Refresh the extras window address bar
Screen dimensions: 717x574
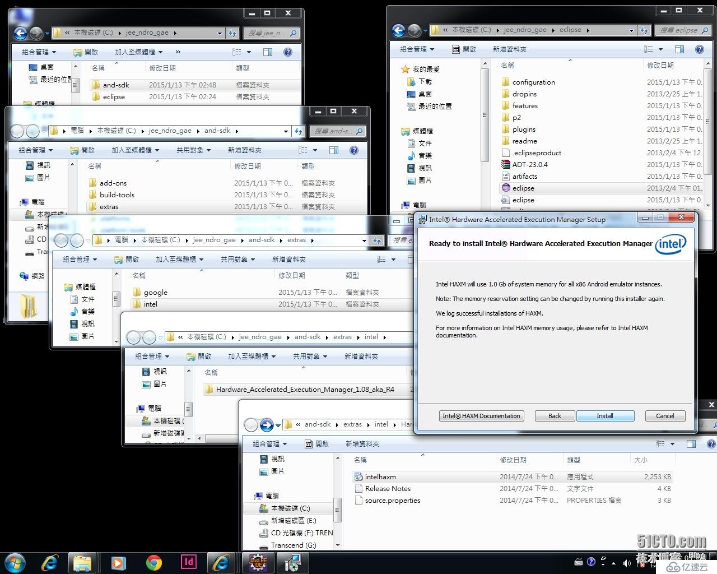378,240
